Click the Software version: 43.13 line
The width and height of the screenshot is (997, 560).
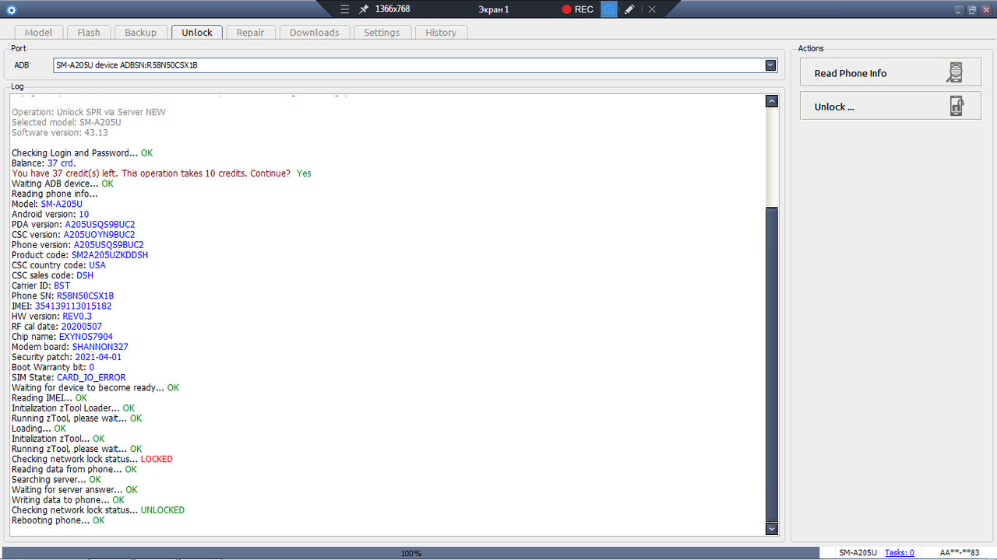tap(60, 133)
